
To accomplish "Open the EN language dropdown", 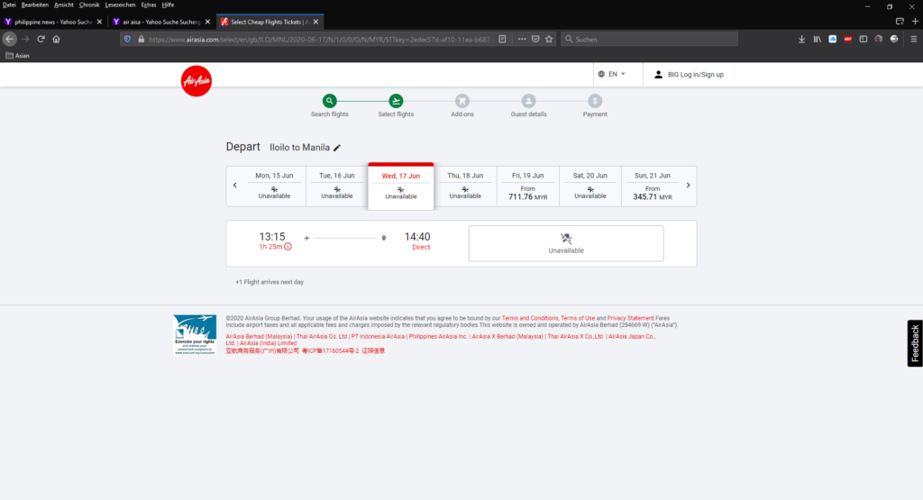I will [611, 74].
